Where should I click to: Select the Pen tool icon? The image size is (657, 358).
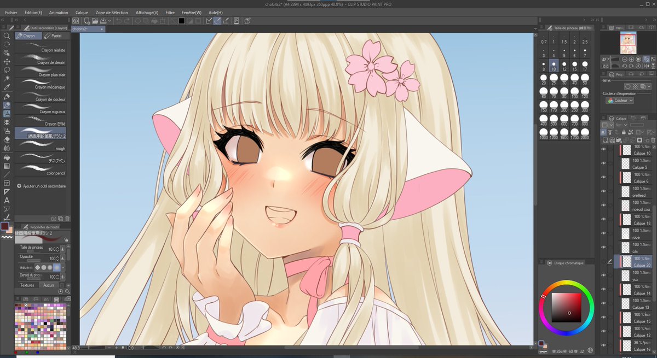click(7, 96)
